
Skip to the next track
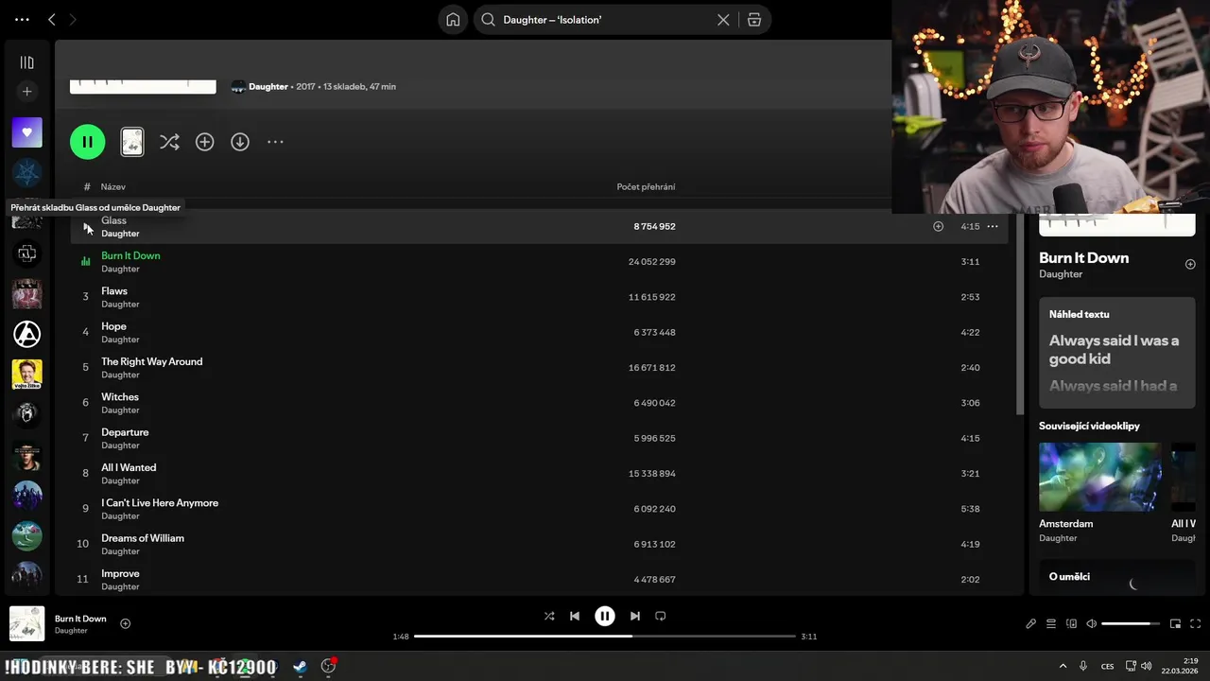[635, 616]
